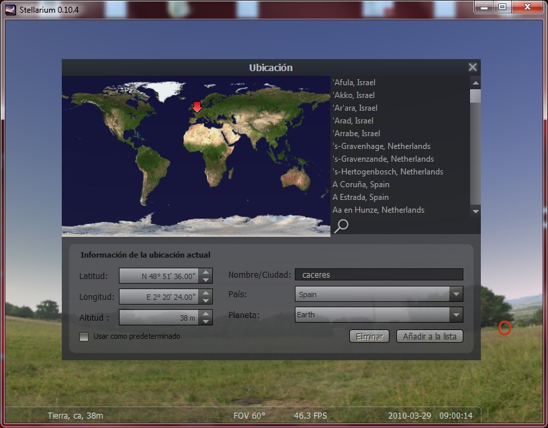Click Tierra, ca, 38m status text
Screen dimensions: 548x428
pyautogui.click(x=75, y=416)
